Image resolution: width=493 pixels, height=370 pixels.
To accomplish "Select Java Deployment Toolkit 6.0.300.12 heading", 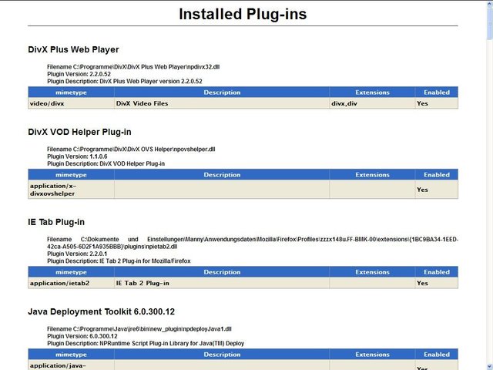I will coord(101,311).
